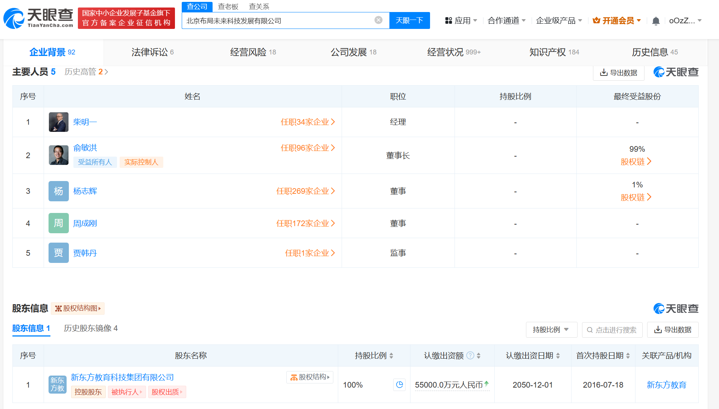This screenshot has height=409, width=719.
Task: Sort by 认缴出资额 column arrows
Action: tap(479, 356)
